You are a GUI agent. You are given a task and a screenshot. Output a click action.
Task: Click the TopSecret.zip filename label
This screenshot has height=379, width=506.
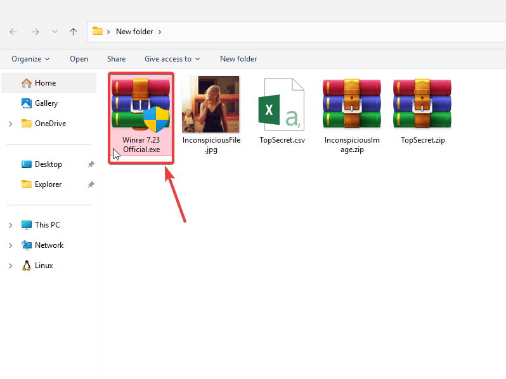423,140
